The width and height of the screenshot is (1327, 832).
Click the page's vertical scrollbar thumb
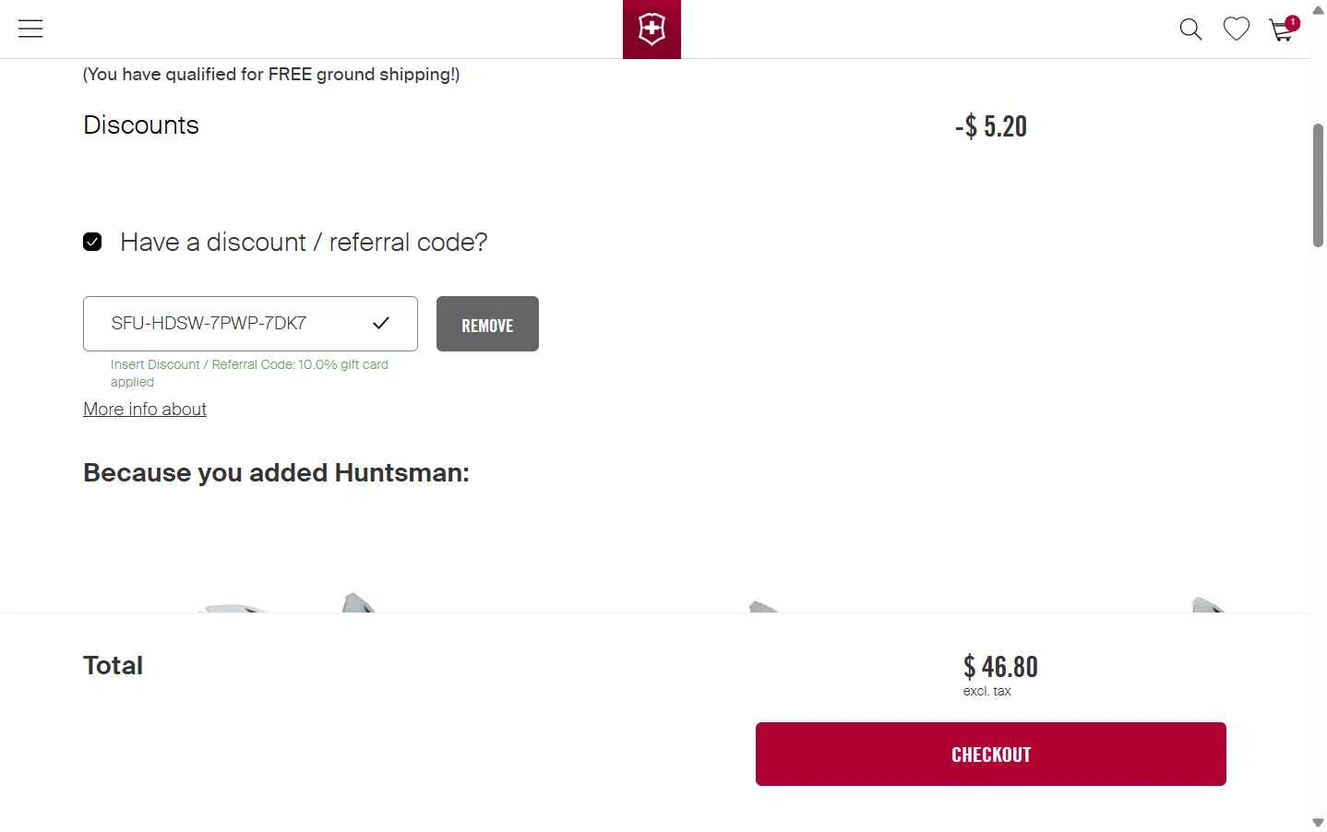pos(1318,184)
